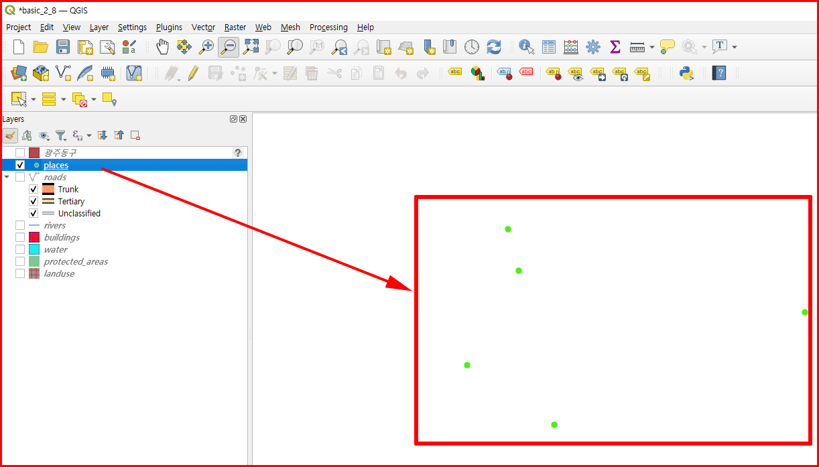Open Layer Labeling Options abc icon

tap(455, 72)
